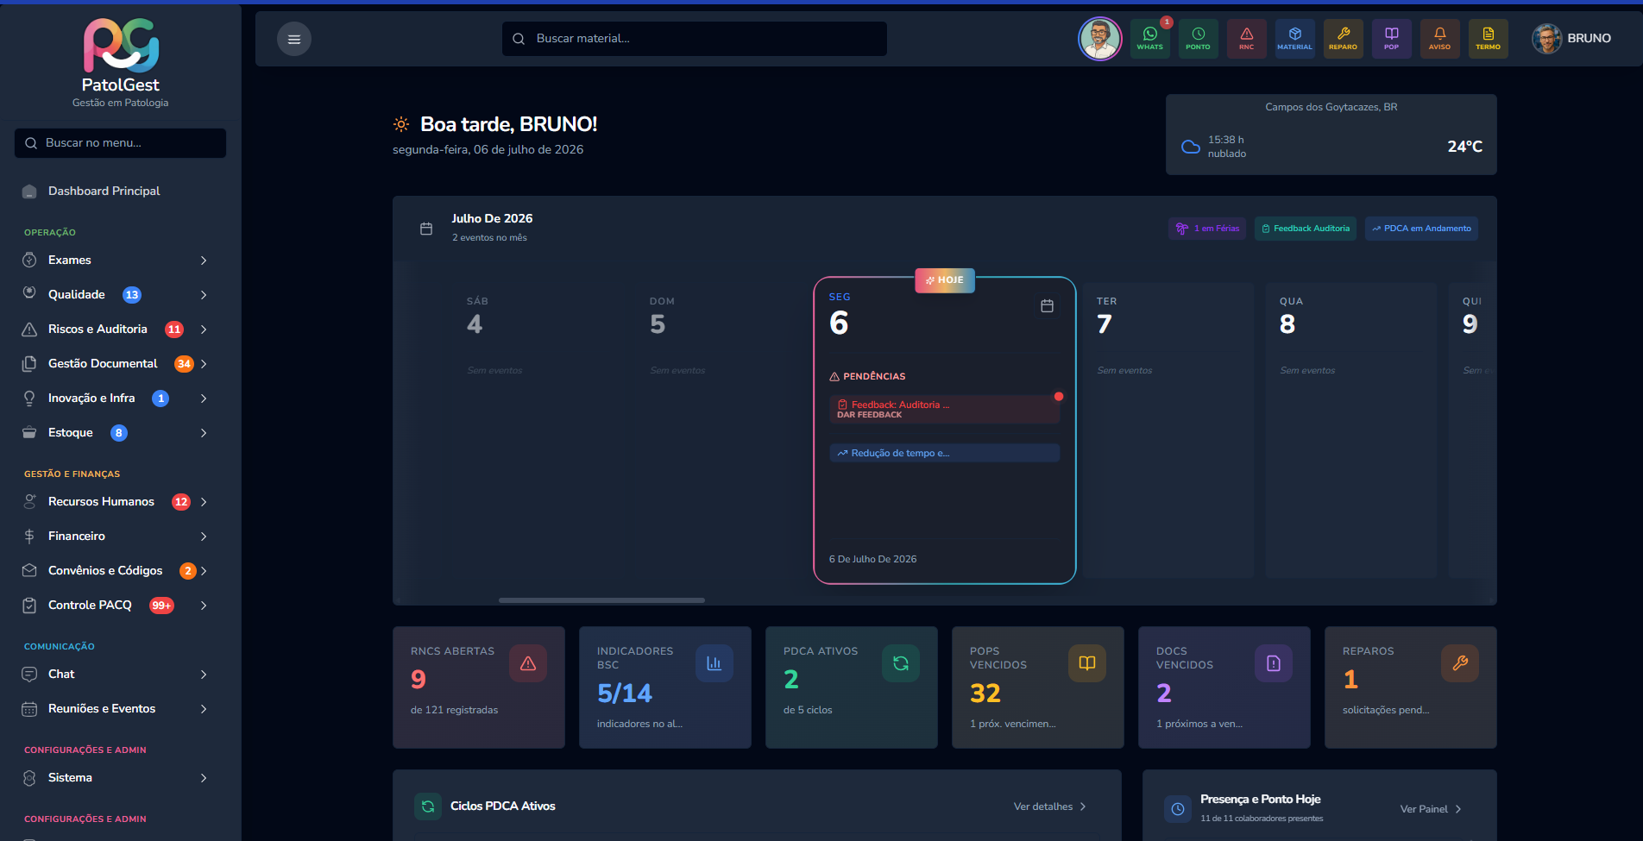Click the calendar horizontal scrollbar

601,600
